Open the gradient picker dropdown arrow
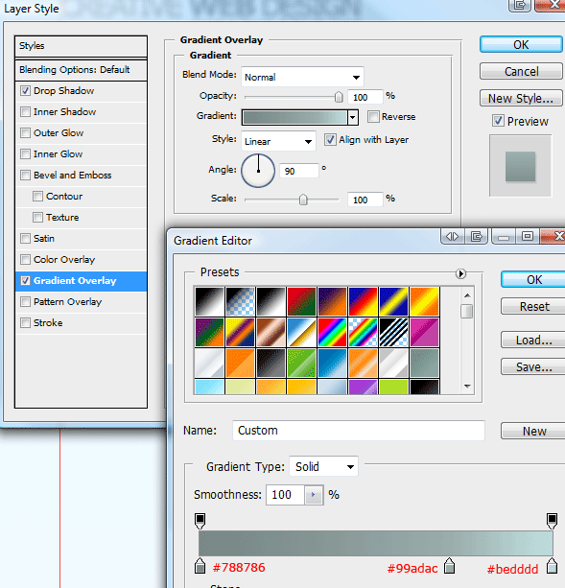 (x=352, y=117)
